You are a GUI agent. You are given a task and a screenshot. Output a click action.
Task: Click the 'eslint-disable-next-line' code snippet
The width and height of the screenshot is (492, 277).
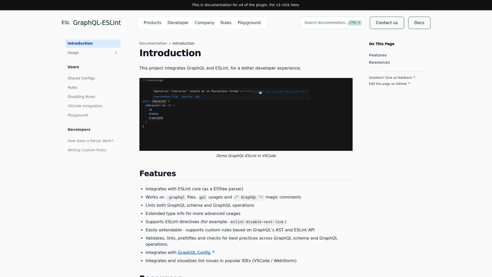point(257,222)
